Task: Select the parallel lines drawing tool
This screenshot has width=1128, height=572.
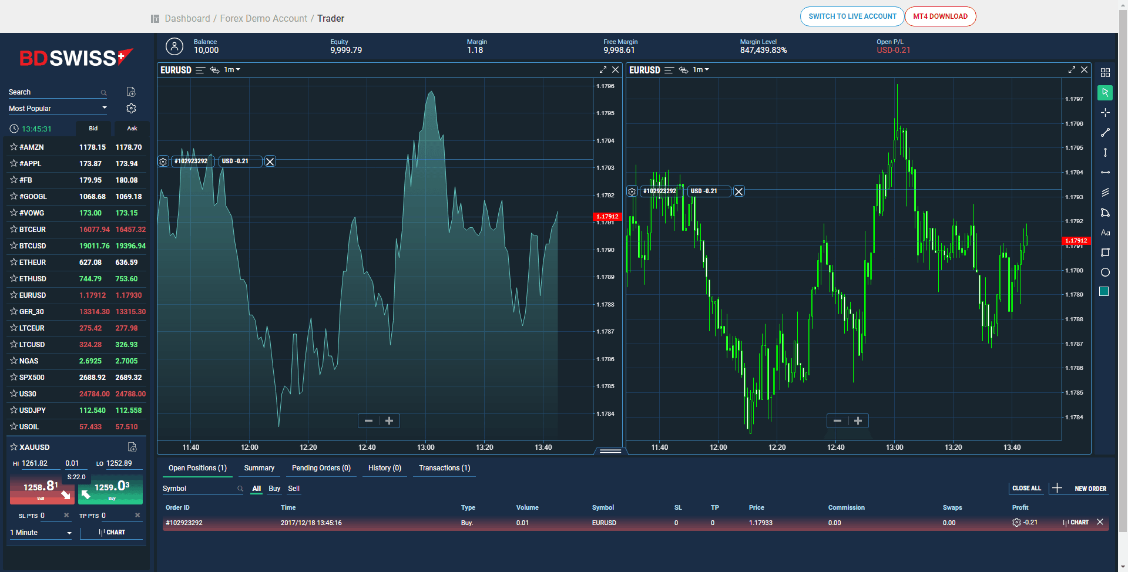Action: click(1105, 193)
